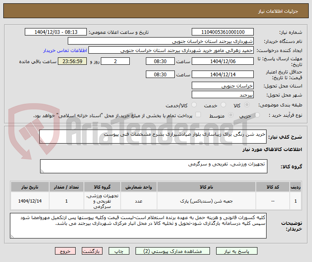Click the پاسخ به نیاز button

237,251
